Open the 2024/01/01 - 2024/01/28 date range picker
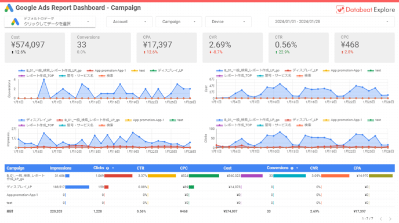 click(332, 21)
